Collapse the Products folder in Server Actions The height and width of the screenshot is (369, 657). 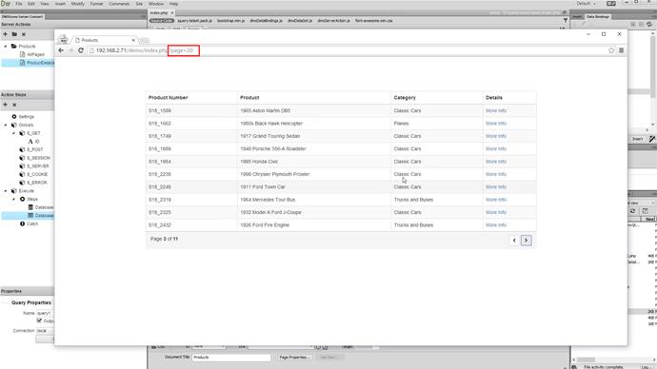coord(6,46)
